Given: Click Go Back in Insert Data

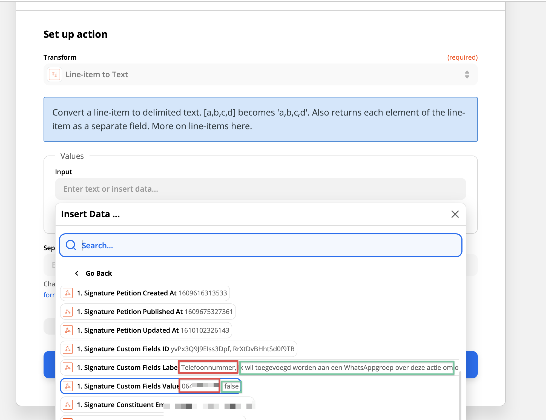Looking at the screenshot, I should click(99, 273).
